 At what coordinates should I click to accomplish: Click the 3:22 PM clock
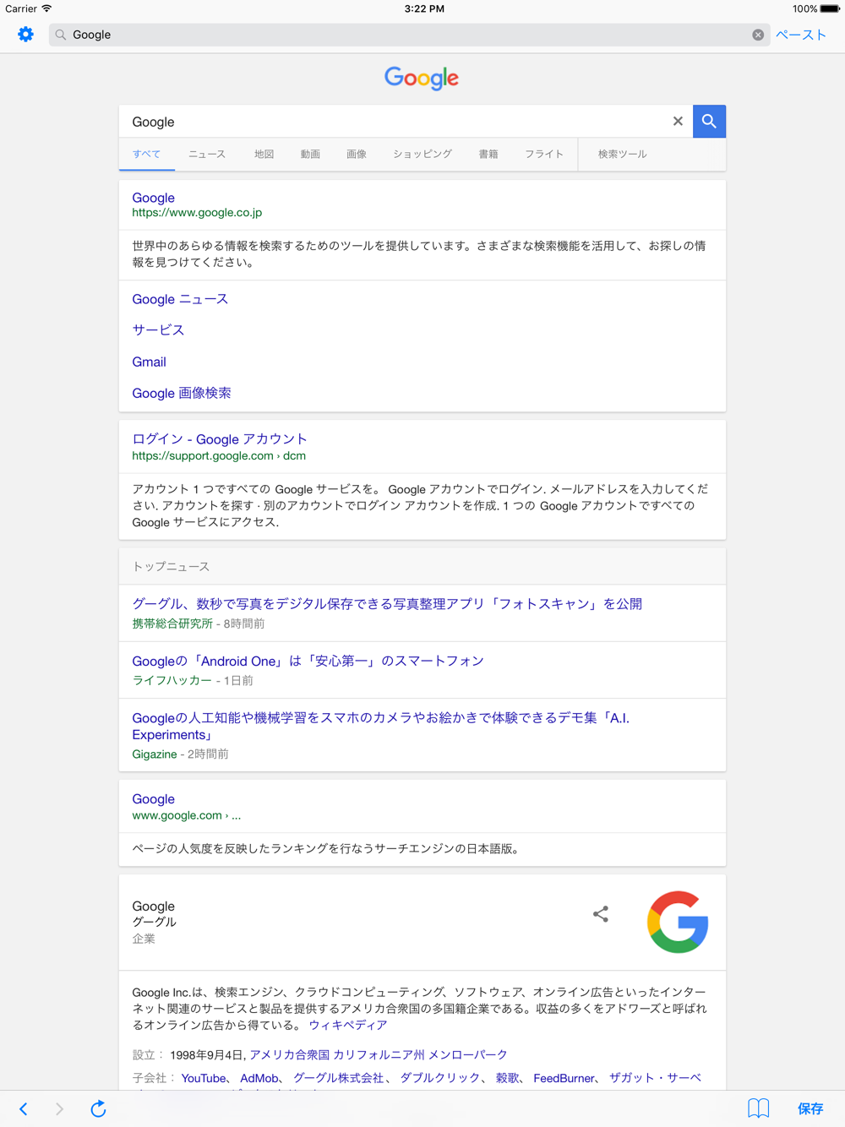424,8
